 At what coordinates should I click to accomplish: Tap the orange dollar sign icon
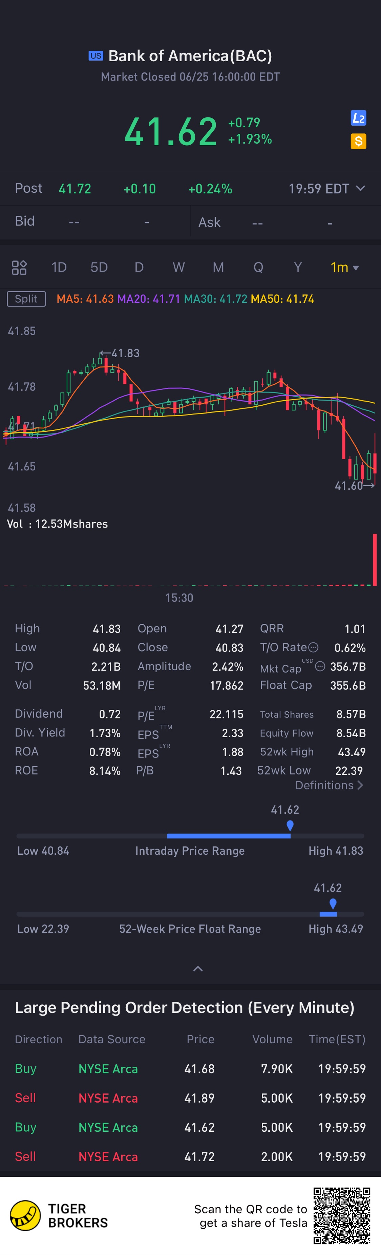click(x=358, y=141)
